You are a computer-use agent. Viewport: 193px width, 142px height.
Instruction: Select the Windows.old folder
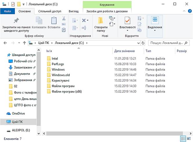pos(61,75)
